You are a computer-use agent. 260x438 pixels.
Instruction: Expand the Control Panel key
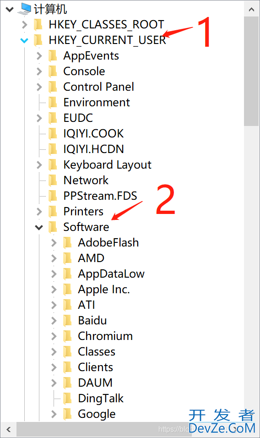pyautogui.click(x=39, y=87)
